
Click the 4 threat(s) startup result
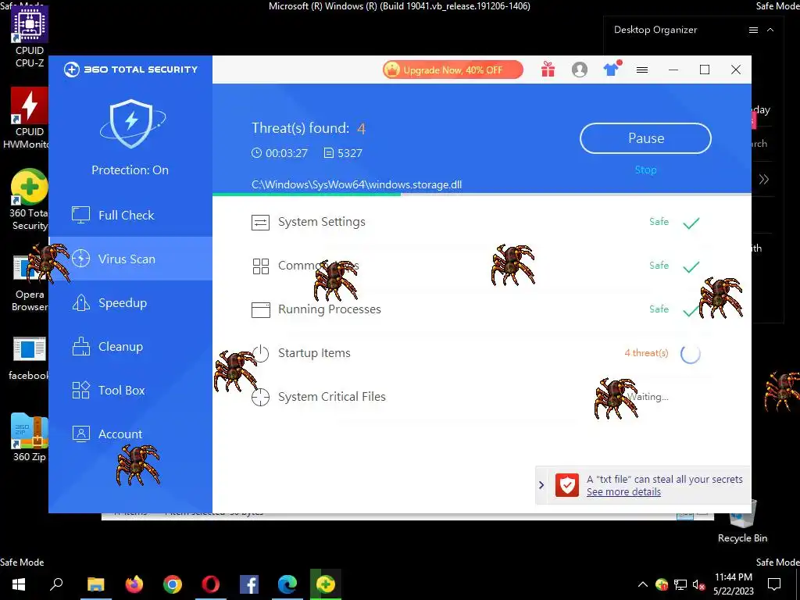tap(646, 353)
